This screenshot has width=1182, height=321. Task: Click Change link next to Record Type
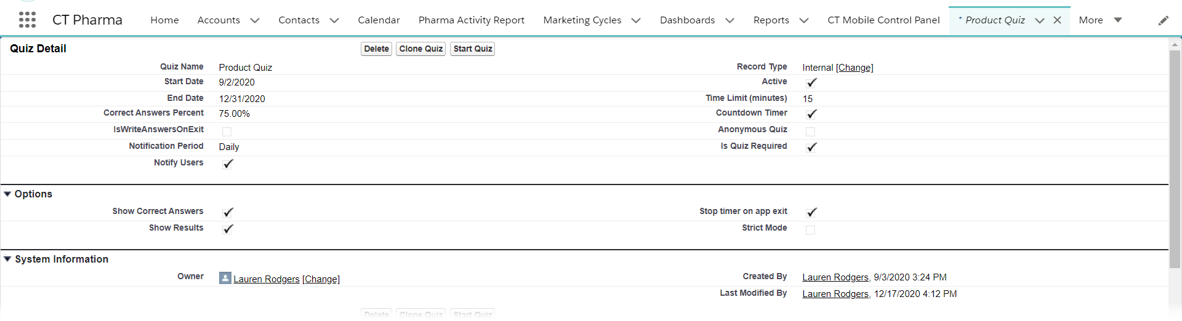(854, 68)
